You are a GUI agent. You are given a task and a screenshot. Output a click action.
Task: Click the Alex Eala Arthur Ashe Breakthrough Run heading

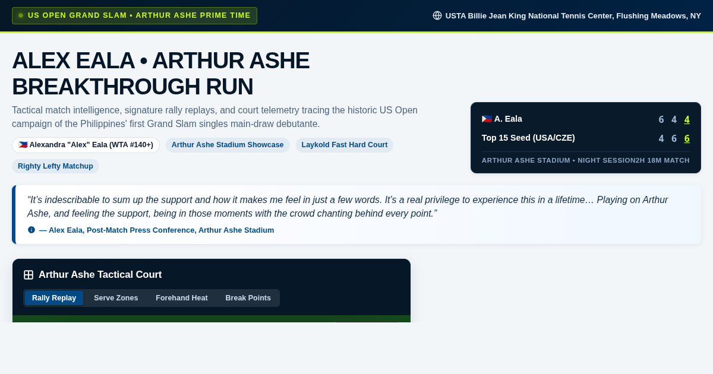161,73
